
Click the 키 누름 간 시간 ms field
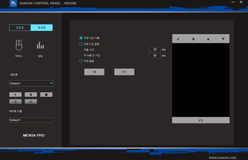click(x=155, y=56)
